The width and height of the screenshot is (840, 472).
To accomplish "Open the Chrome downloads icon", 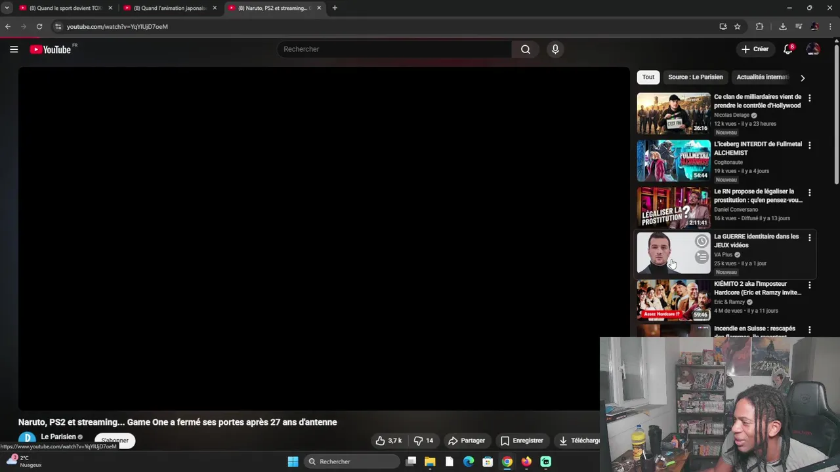I will point(783,26).
